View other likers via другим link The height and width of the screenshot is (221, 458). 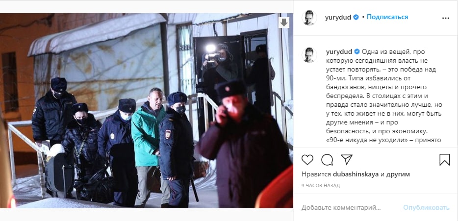398,174
